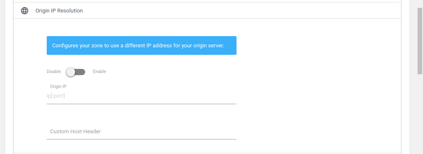Click blank panel area right of the banner
Viewport: 423px width, 154px height.
click(318, 46)
